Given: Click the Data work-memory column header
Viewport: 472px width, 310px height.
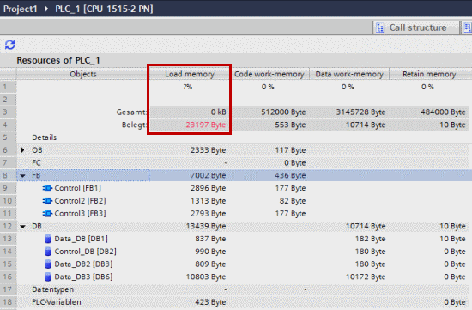Looking at the screenshot, I should 349,74.
